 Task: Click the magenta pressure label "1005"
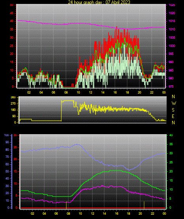coord(172,37)
